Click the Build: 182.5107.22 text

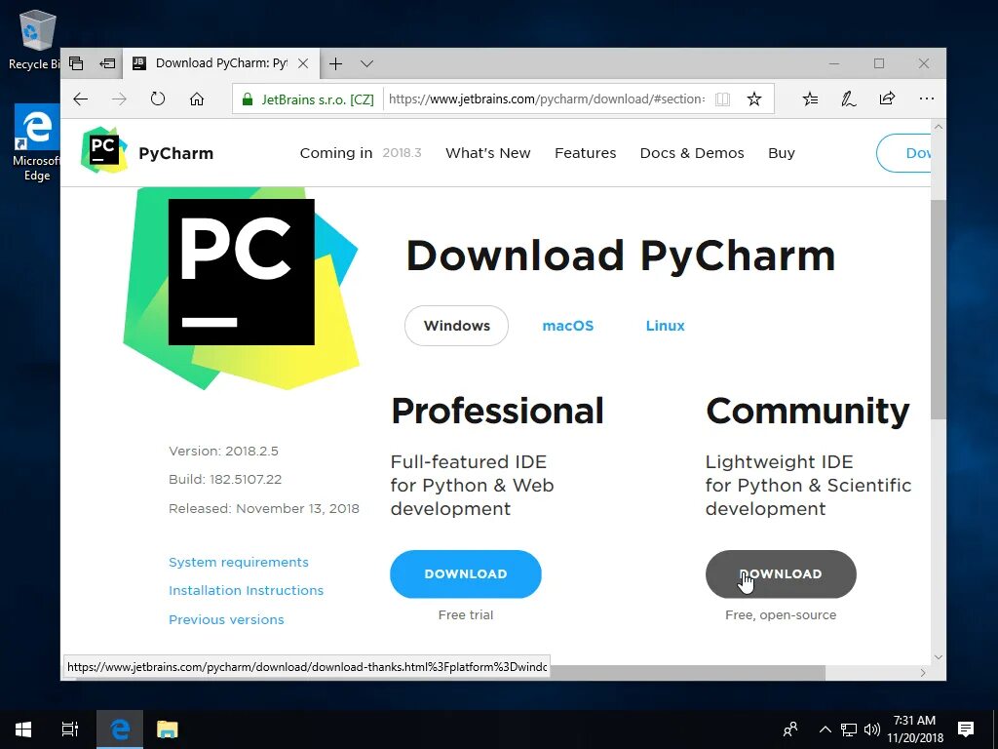pos(225,479)
